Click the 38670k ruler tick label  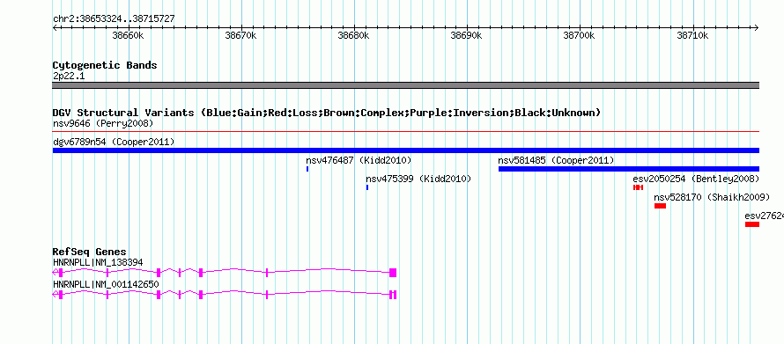[241, 36]
